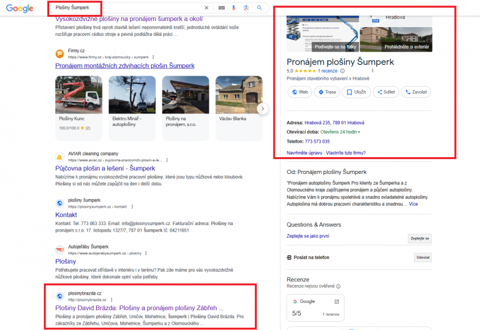The image size is (480, 330).
Task: Open the Elektro Minář autoplošiny card
Action: [132, 108]
